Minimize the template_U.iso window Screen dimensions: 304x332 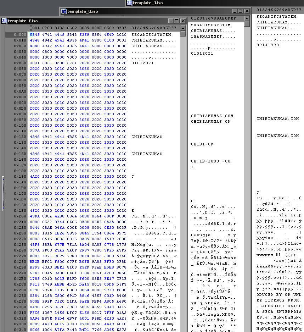235,11
